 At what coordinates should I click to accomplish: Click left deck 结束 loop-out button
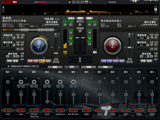coord(15,61)
